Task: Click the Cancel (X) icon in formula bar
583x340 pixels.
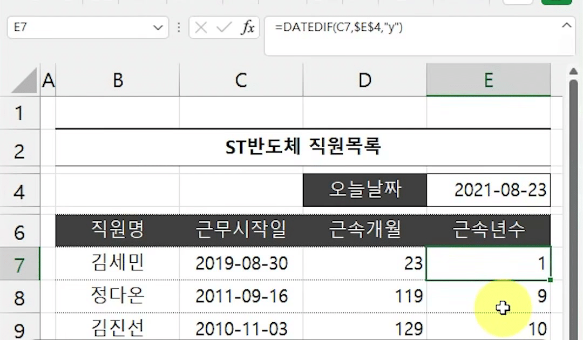Action: pyautogui.click(x=200, y=28)
